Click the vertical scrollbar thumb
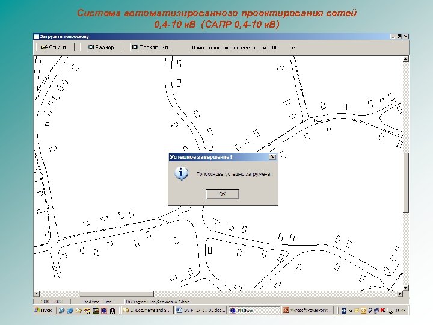 click(406, 182)
